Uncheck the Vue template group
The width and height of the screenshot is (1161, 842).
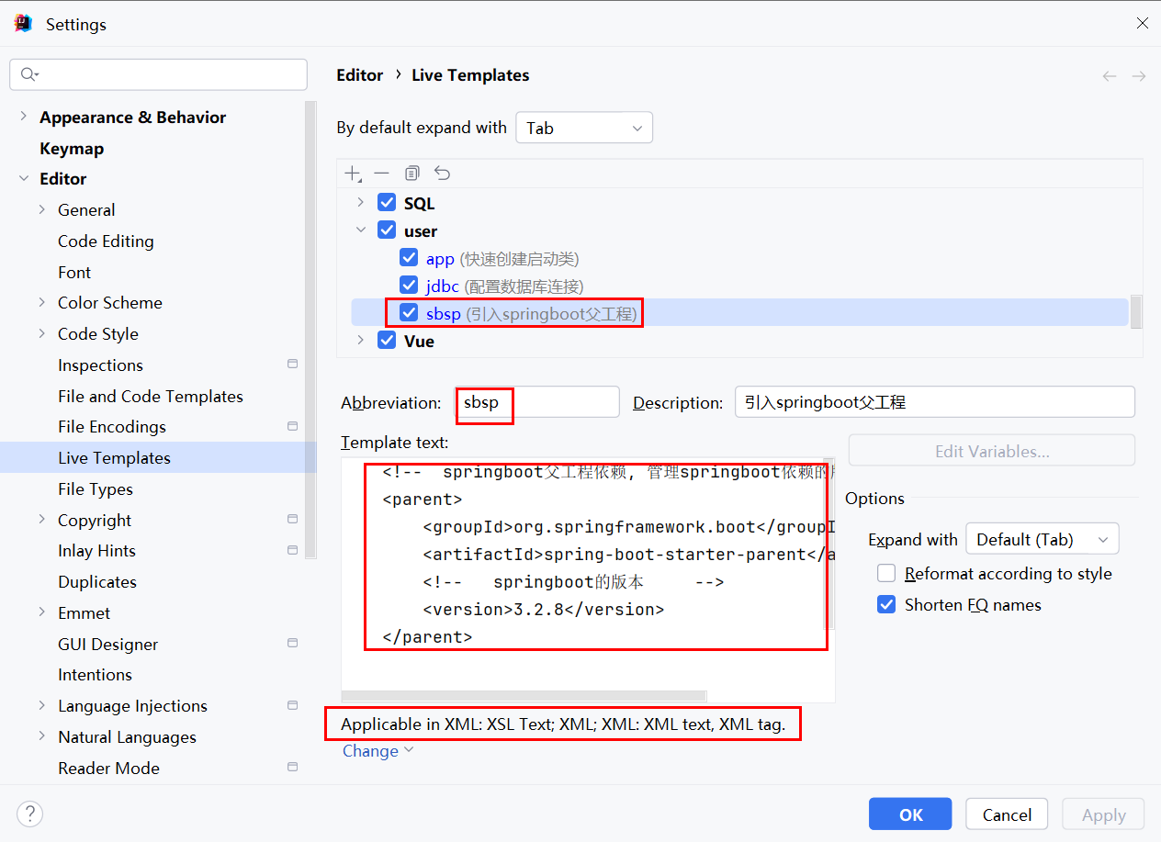387,341
